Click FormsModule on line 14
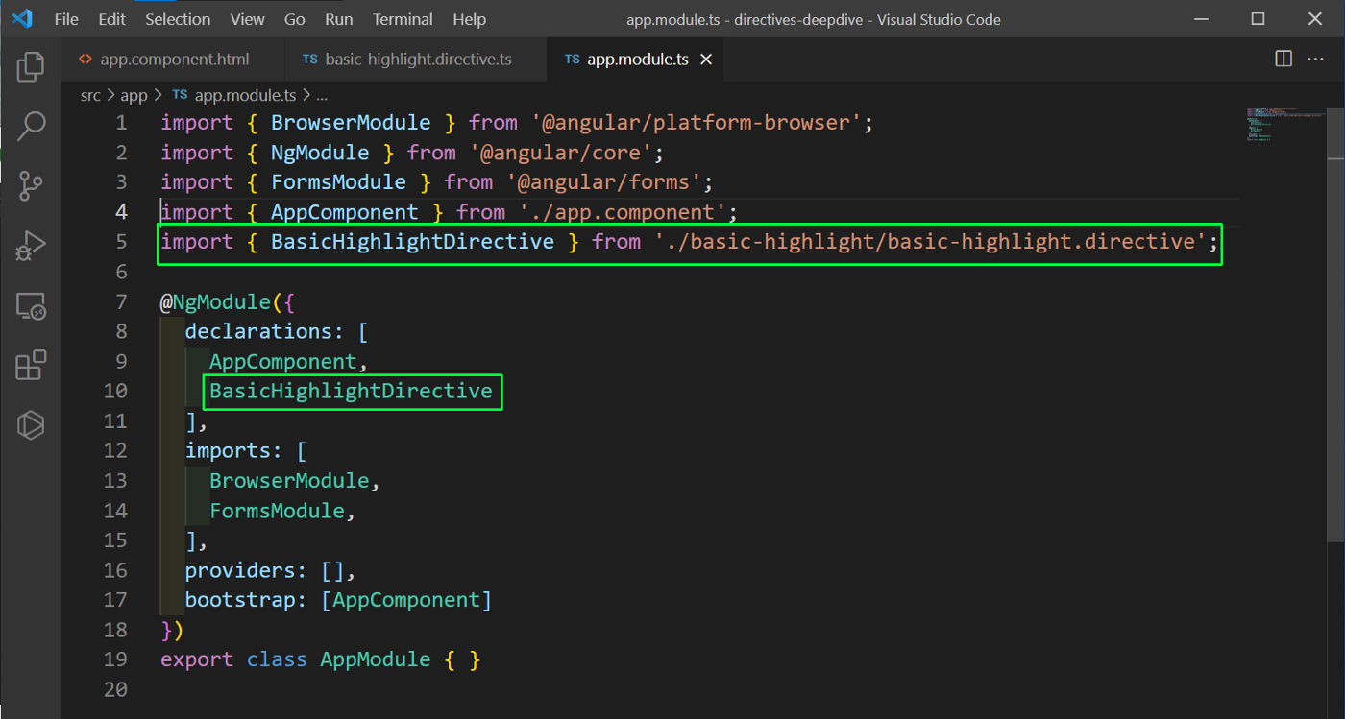The height and width of the screenshot is (719, 1345). click(x=277, y=510)
